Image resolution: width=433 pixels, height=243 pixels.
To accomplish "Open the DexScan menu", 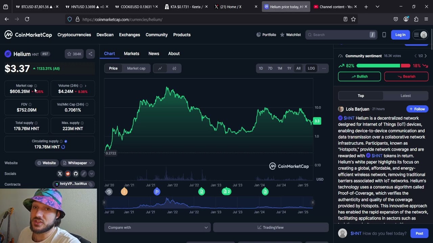I will (x=105, y=35).
